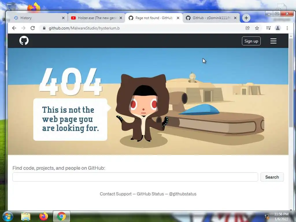
Task: Click the Firefox desktop shortcut icon
Action: point(34,7)
